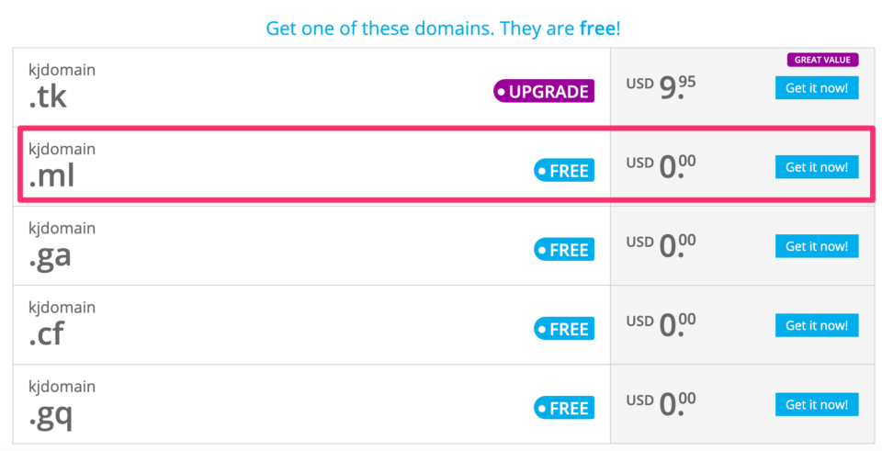Image resolution: width=882 pixels, height=451 pixels.
Task: Click the purple UPGRADE badge for .tk
Action: coord(544,91)
